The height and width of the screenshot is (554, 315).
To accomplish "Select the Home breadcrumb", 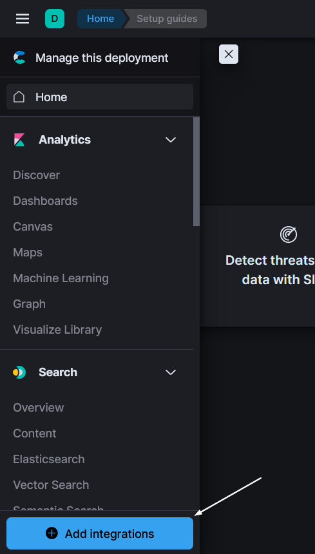I will pyautogui.click(x=100, y=19).
